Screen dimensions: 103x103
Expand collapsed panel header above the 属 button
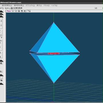click(2, 61)
